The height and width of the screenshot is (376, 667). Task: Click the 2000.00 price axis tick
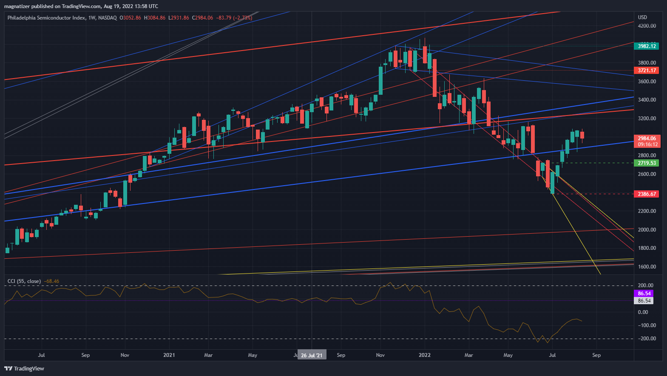[647, 230]
